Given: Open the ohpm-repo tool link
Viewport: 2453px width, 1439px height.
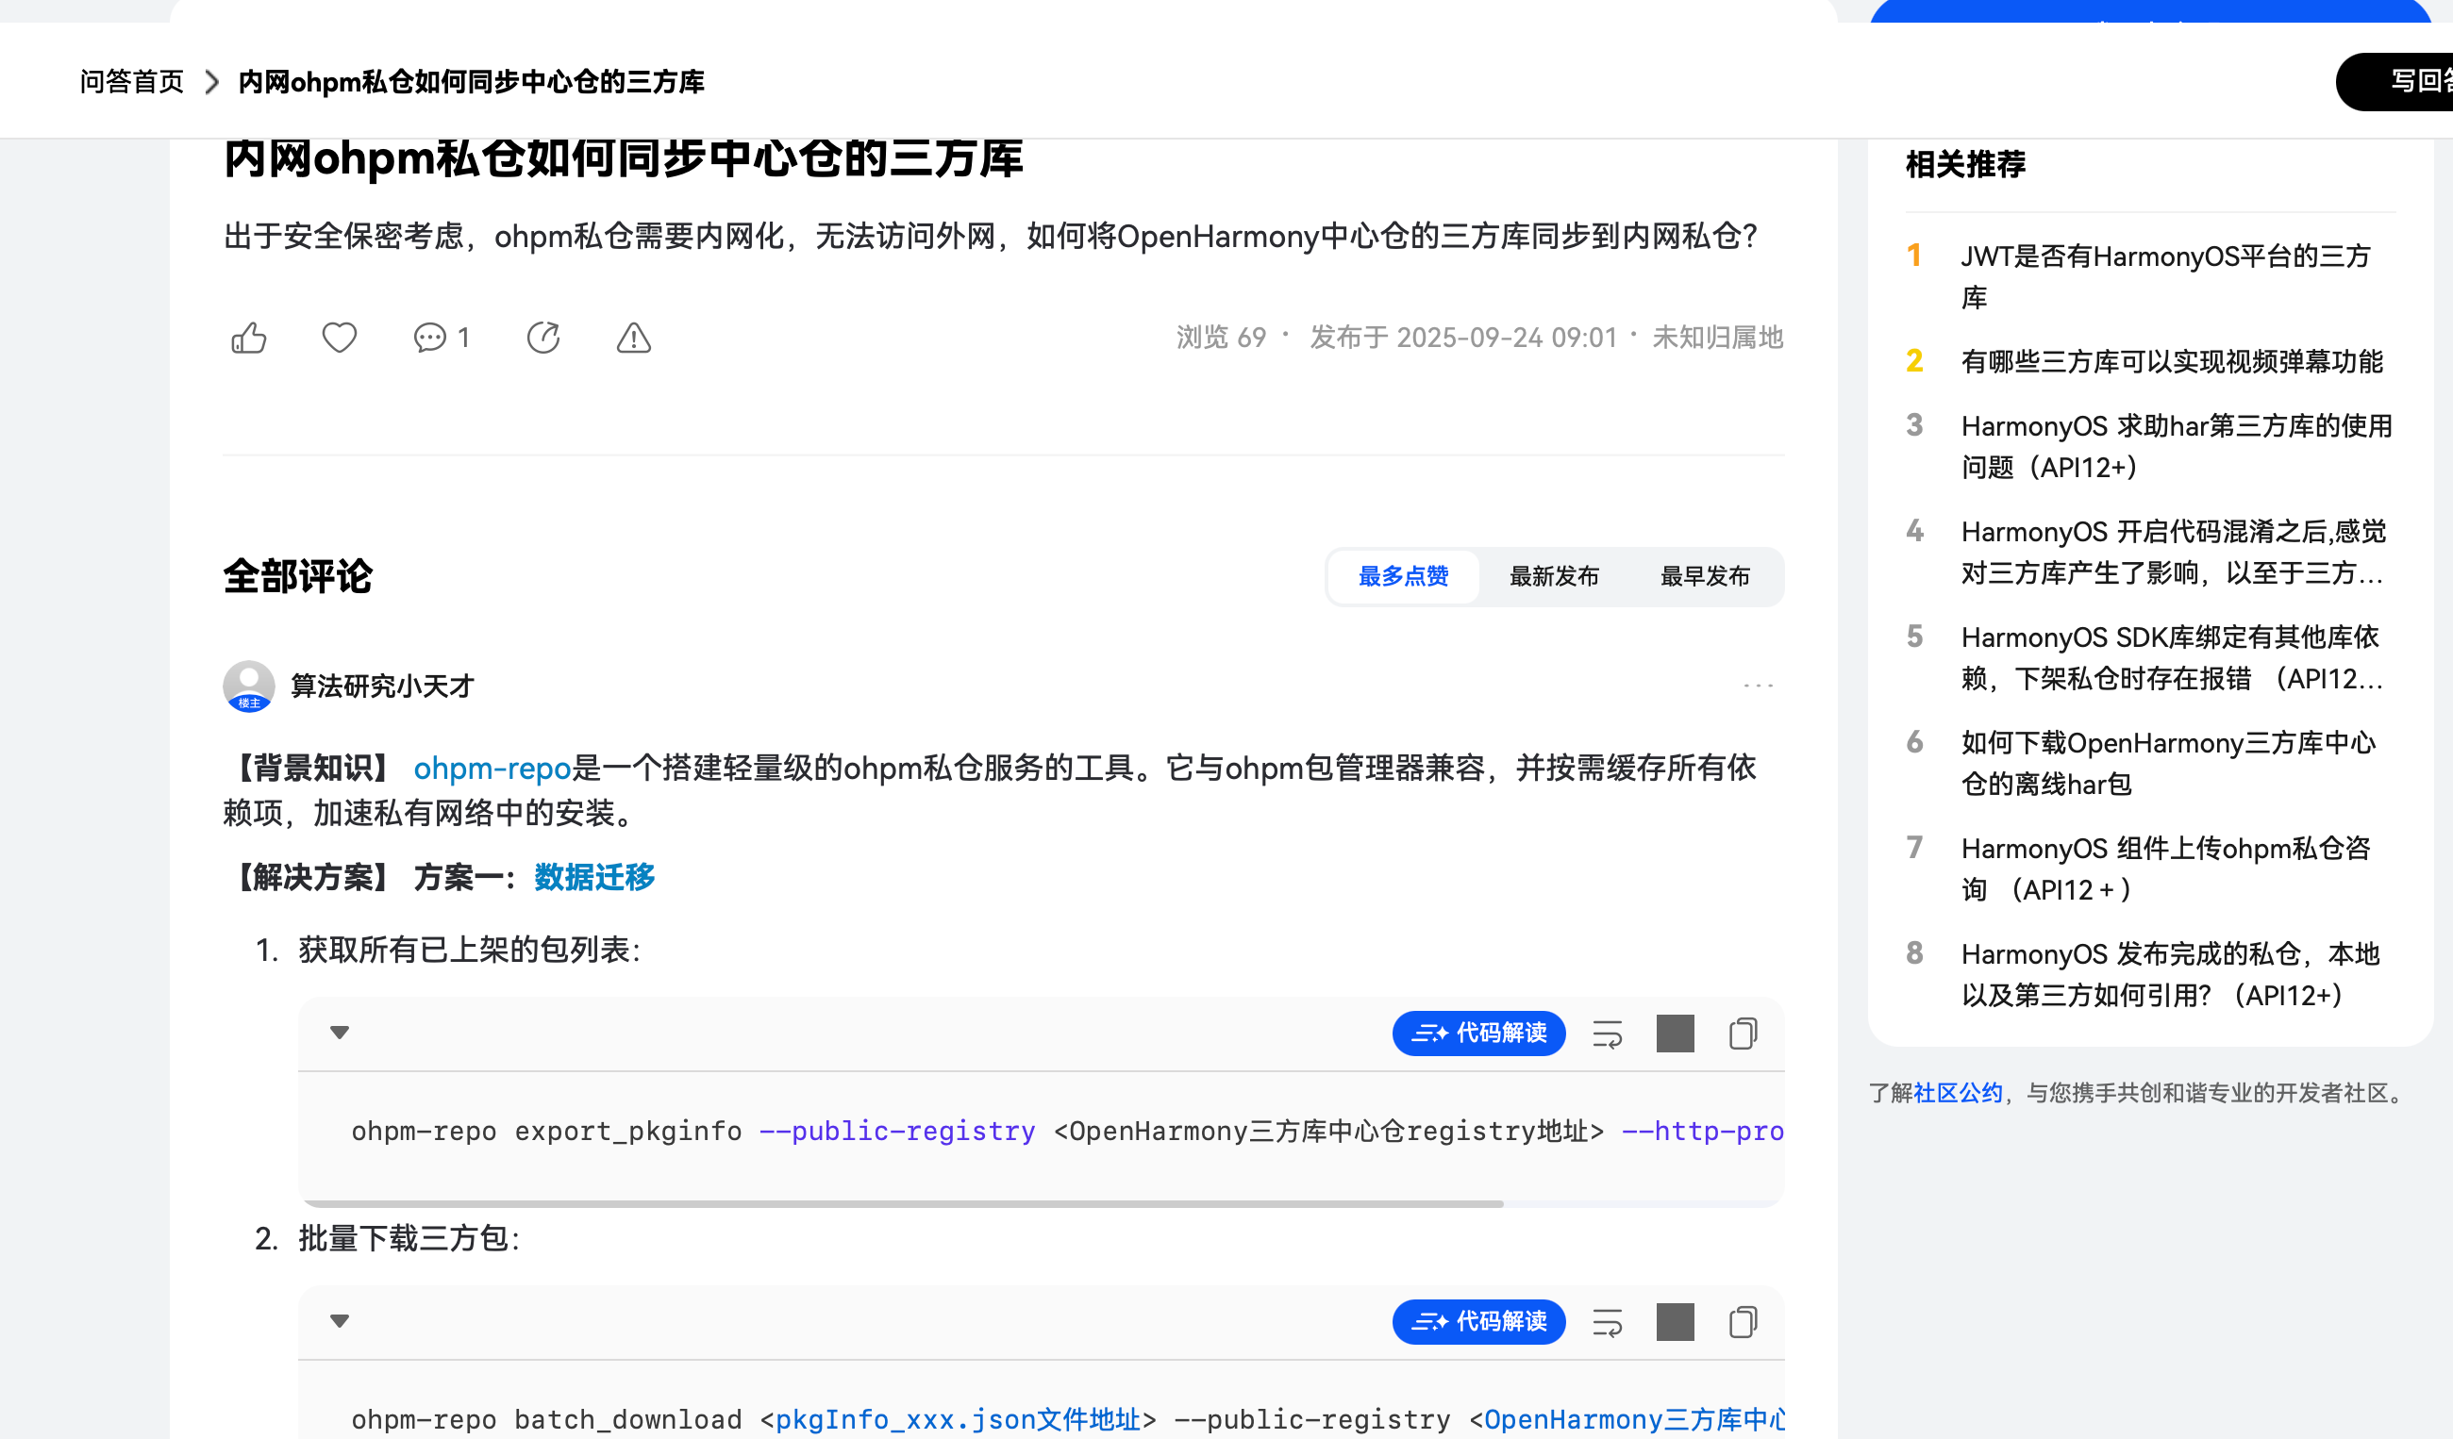Looking at the screenshot, I should 492,769.
